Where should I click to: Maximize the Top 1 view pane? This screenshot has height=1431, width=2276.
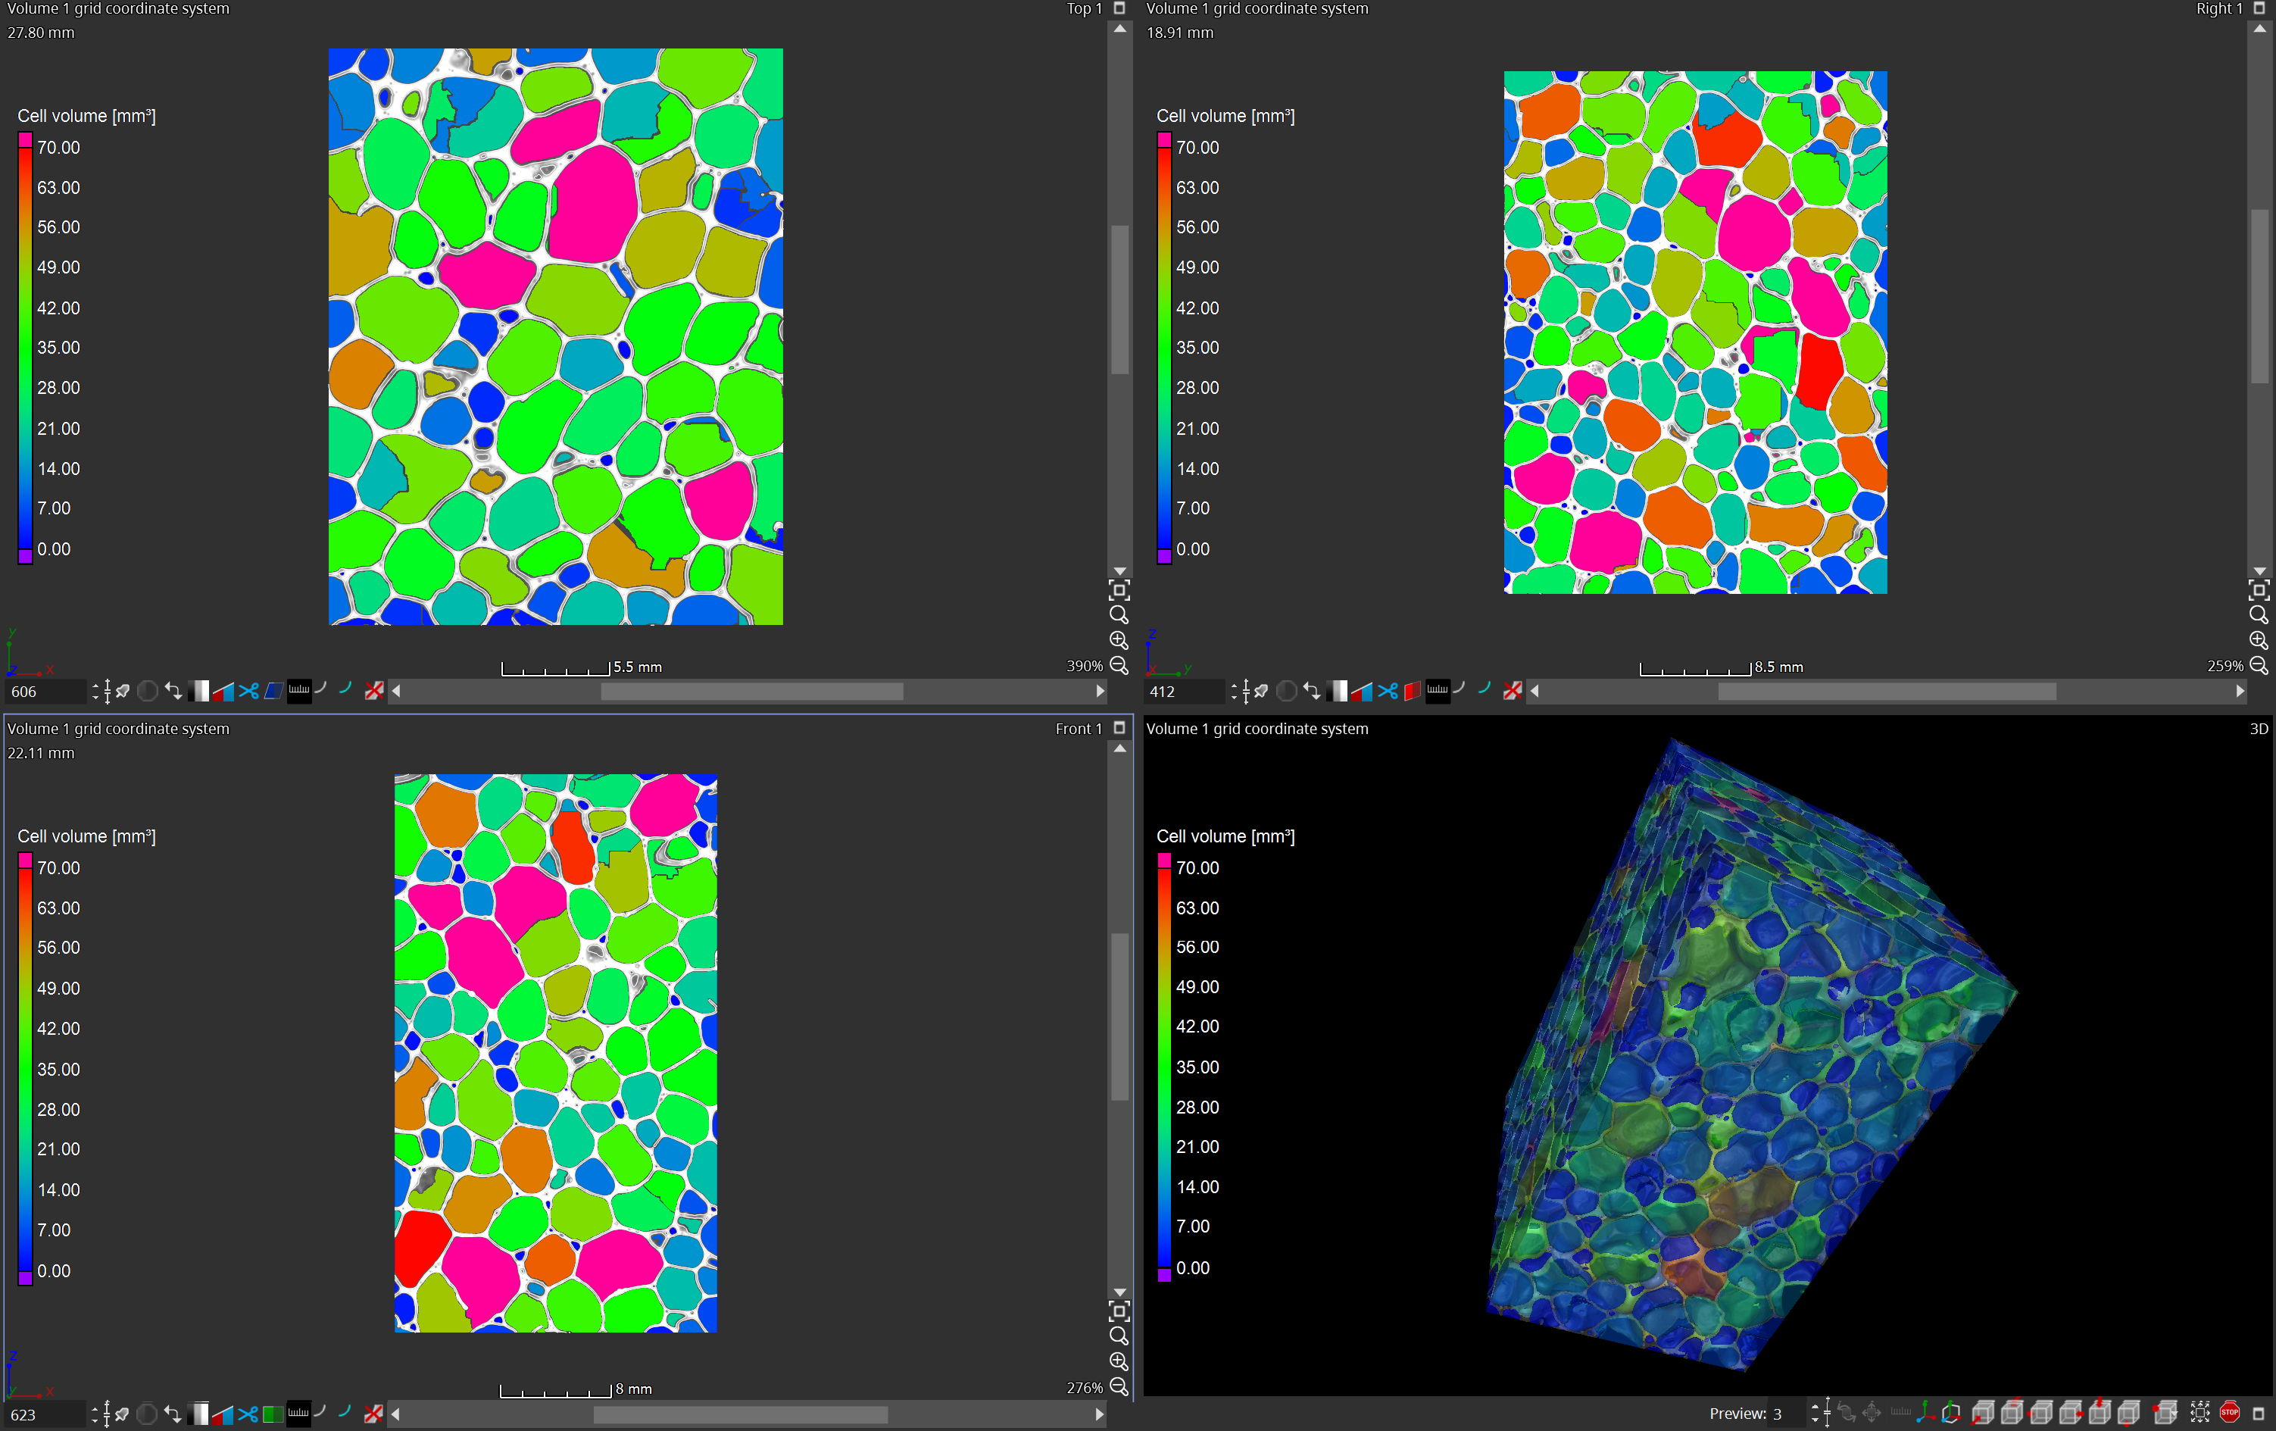pyautogui.click(x=1119, y=8)
